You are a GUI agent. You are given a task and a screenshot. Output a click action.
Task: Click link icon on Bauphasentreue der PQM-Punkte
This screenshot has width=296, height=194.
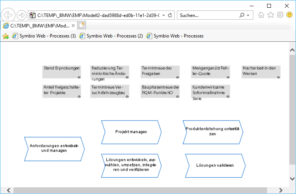point(177,97)
